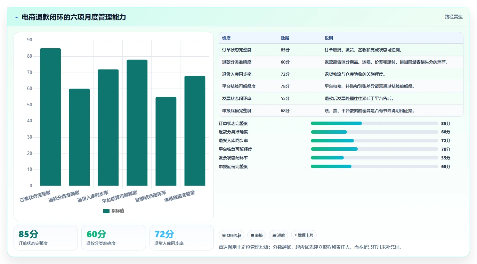Image resolution: width=477 pixels, height=264 pixels.
Task: Click the 数据卡片 tag chip
Action: (x=304, y=235)
